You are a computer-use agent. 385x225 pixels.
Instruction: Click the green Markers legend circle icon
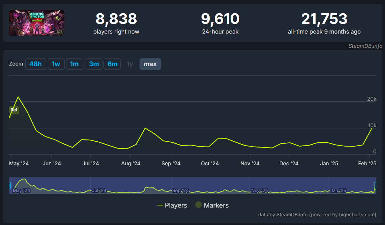point(198,205)
